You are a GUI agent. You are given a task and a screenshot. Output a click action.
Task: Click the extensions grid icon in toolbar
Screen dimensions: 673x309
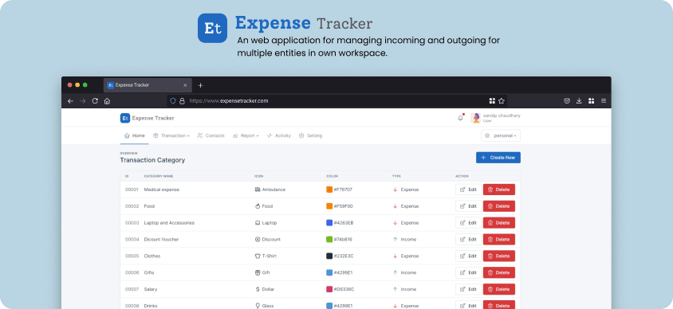click(592, 101)
